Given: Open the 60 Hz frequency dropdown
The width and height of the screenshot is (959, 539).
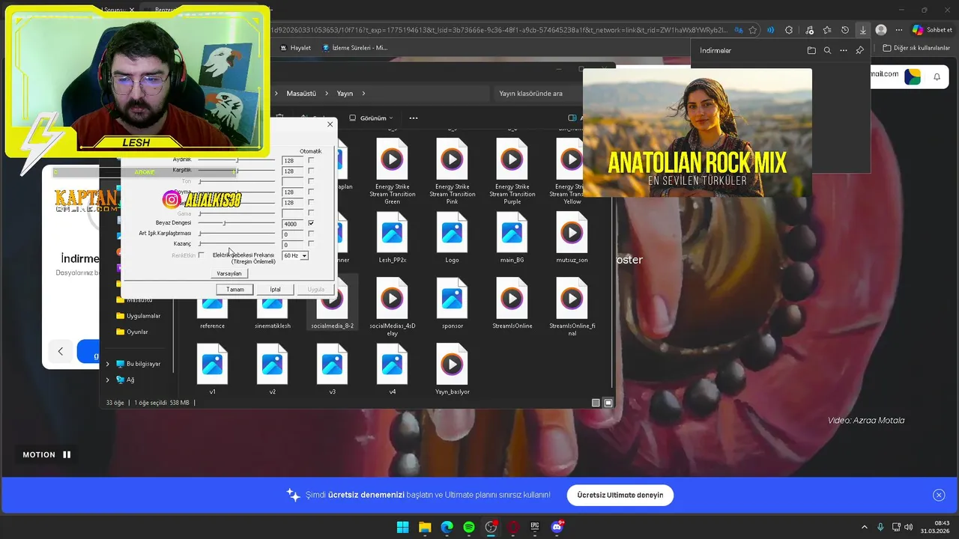Looking at the screenshot, I should tap(295, 255).
